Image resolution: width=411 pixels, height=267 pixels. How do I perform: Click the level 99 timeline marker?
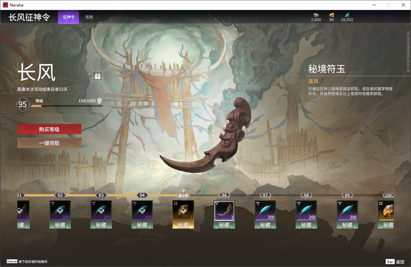pyautogui.click(x=347, y=195)
